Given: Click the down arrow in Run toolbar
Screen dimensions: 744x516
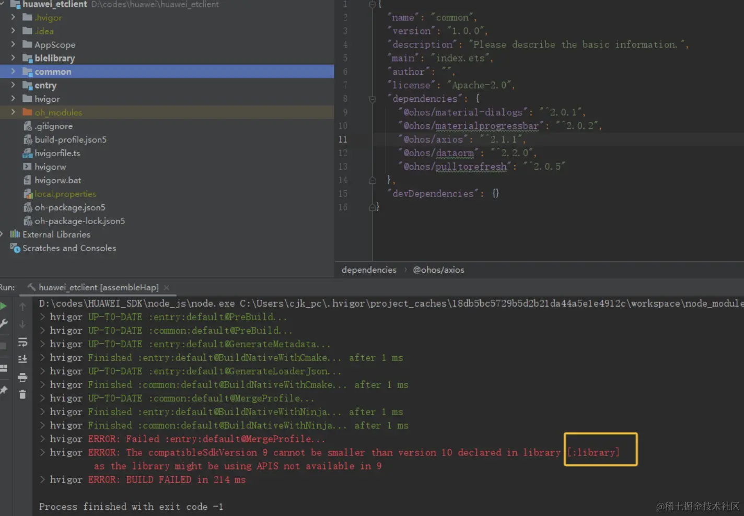Looking at the screenshot, I should point(22,324).
